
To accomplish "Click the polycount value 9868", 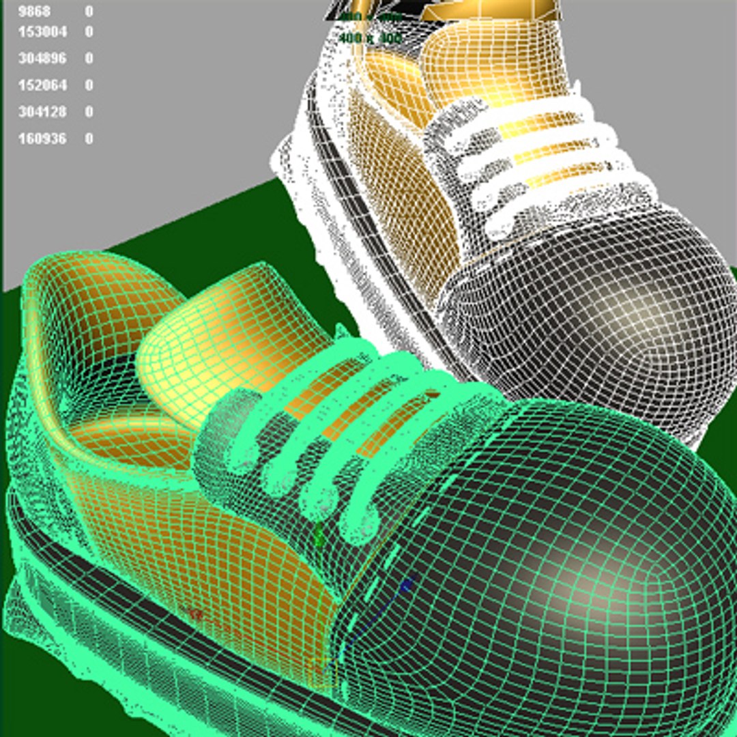I will (x=34, y=11).
